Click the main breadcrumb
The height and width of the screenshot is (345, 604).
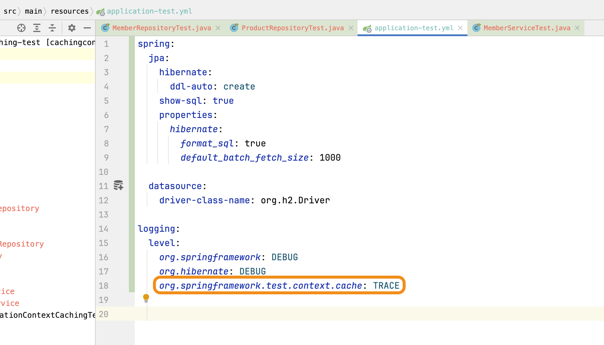[33, 11]
